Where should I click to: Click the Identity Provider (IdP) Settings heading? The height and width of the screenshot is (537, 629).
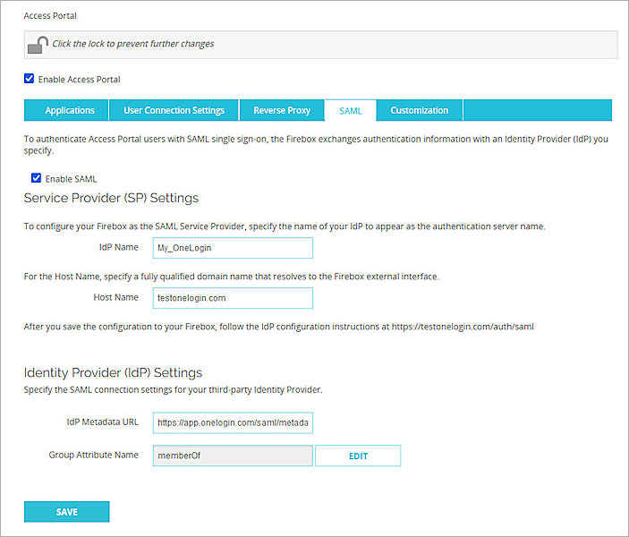113,372
